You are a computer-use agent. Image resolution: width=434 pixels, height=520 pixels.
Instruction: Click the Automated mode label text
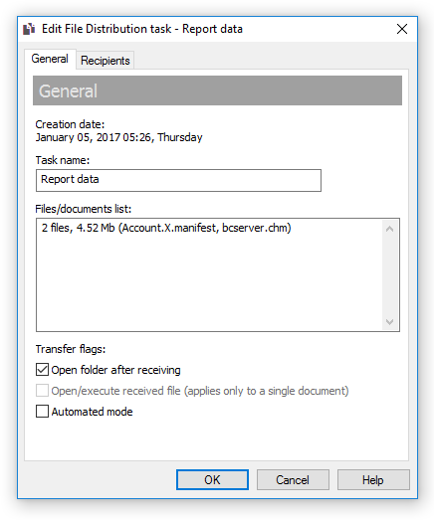(92, 412)
